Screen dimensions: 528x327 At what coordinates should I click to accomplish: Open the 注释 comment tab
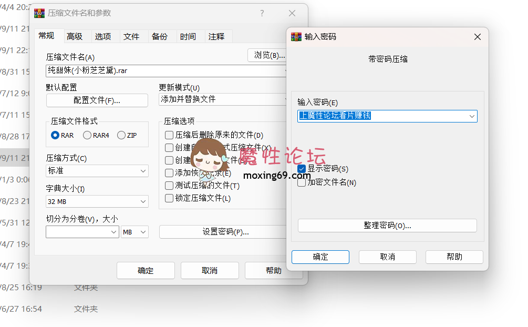point(216,36)
